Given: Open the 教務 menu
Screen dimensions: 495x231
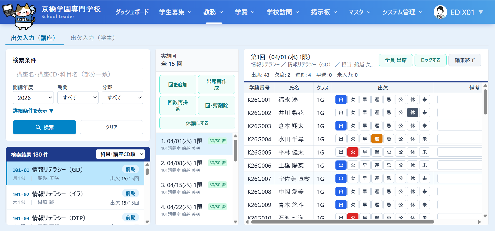Looking at the screenshot, I should (213, 12).
